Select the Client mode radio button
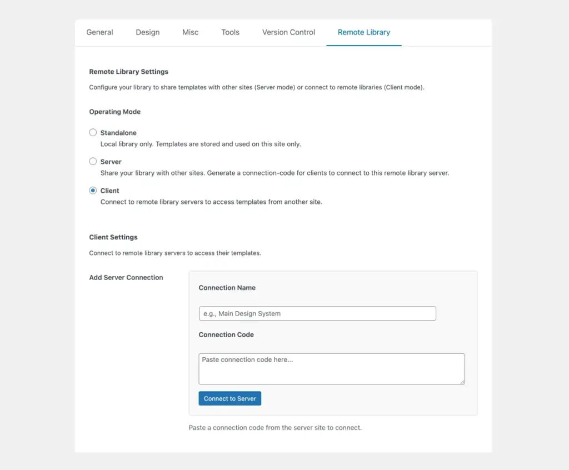Viewport: 569px width, 470px height. [93, 191]
